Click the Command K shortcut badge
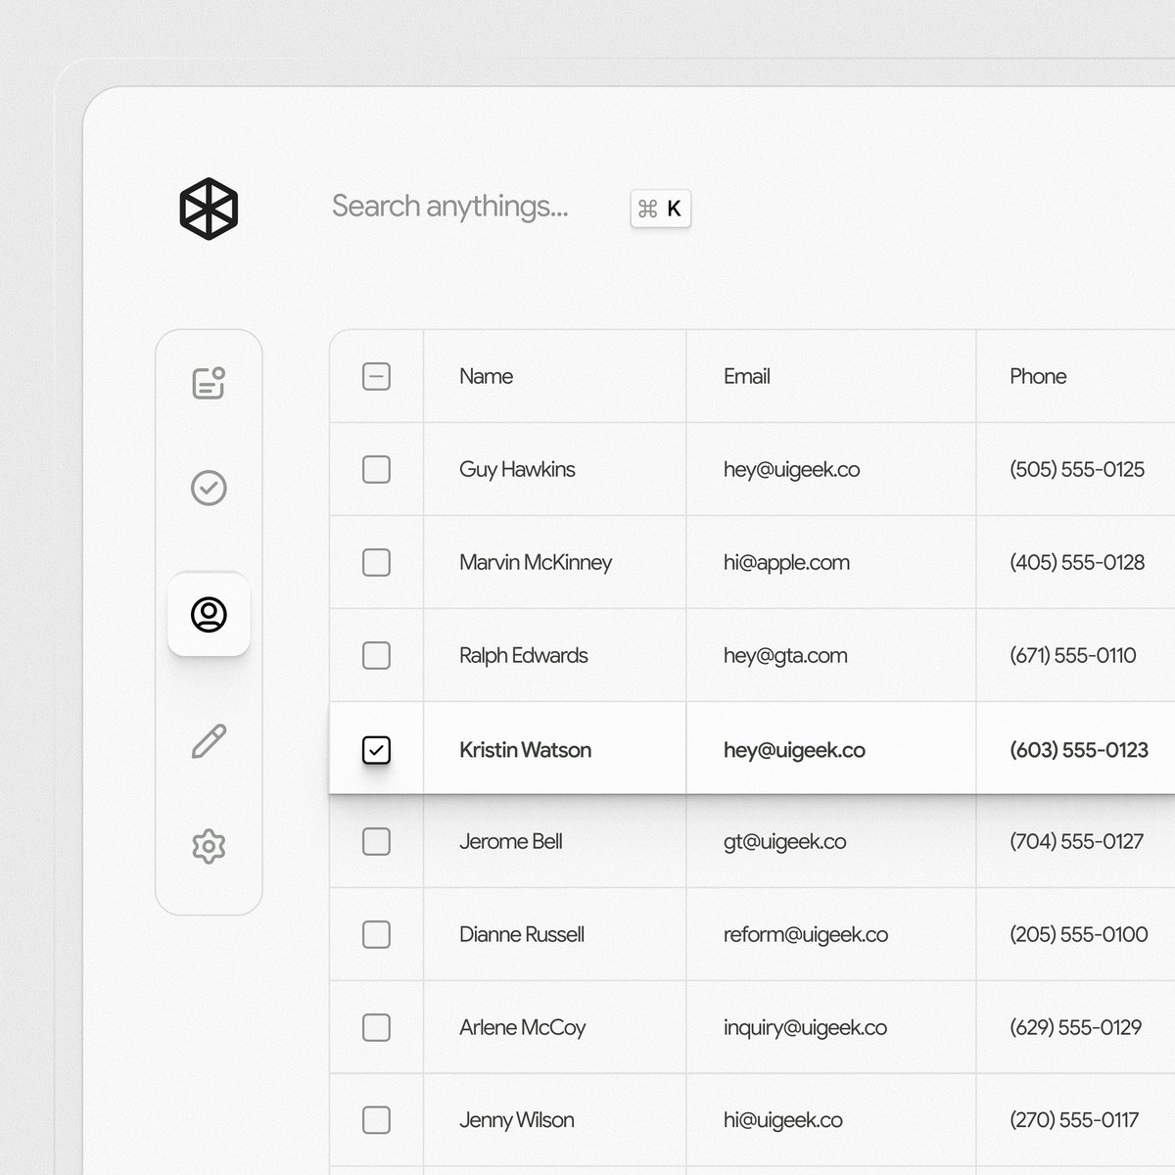The width and height of the screenshot is (1175, 1175). pyautogui.click(x=661, y=209)
